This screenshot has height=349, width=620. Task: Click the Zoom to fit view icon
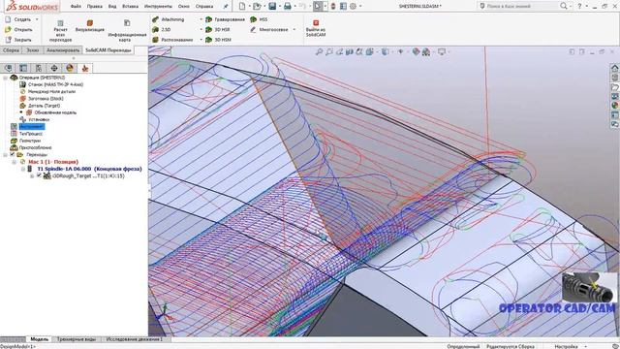click(319, 51)
